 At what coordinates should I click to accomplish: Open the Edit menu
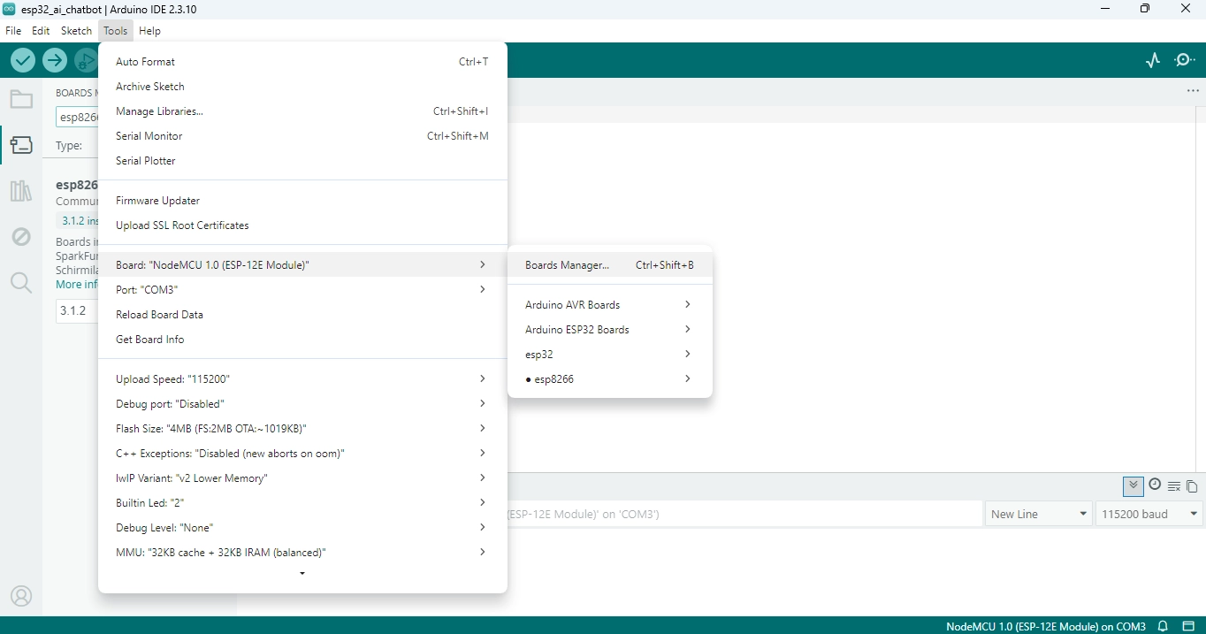(41, 30)
